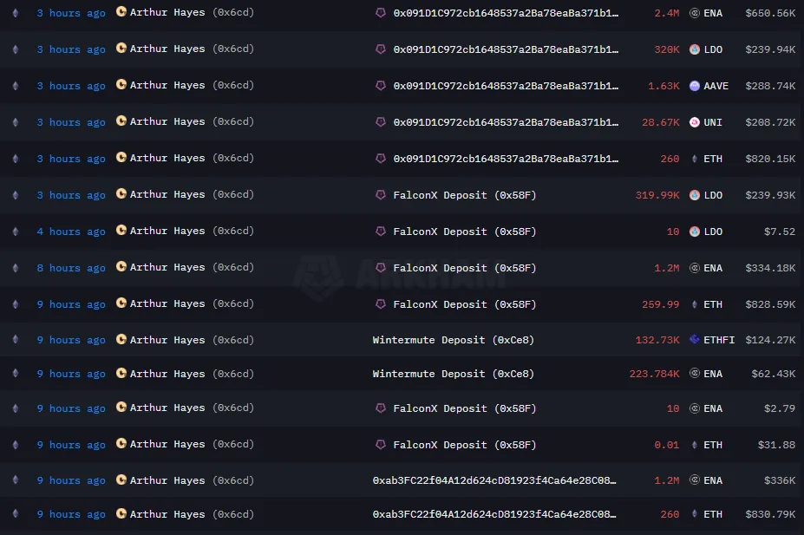Screen dimensions: 804x535
Task: Open the 0x091D address in the UNI row
Action: [506, 122]
